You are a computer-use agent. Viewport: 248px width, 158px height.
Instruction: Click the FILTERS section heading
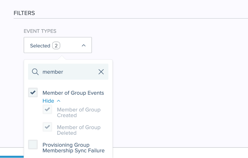coord(24,13)
